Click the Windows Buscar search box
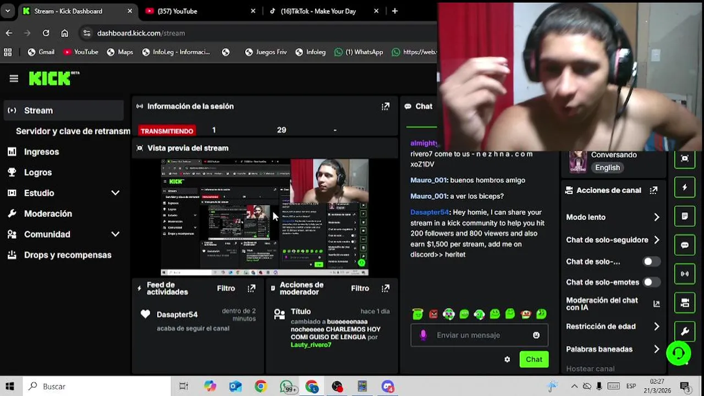The width and height of the screenshot is (704, 396). 97,387
